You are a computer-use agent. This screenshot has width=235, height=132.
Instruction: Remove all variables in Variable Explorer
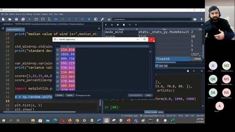point(124,25)
